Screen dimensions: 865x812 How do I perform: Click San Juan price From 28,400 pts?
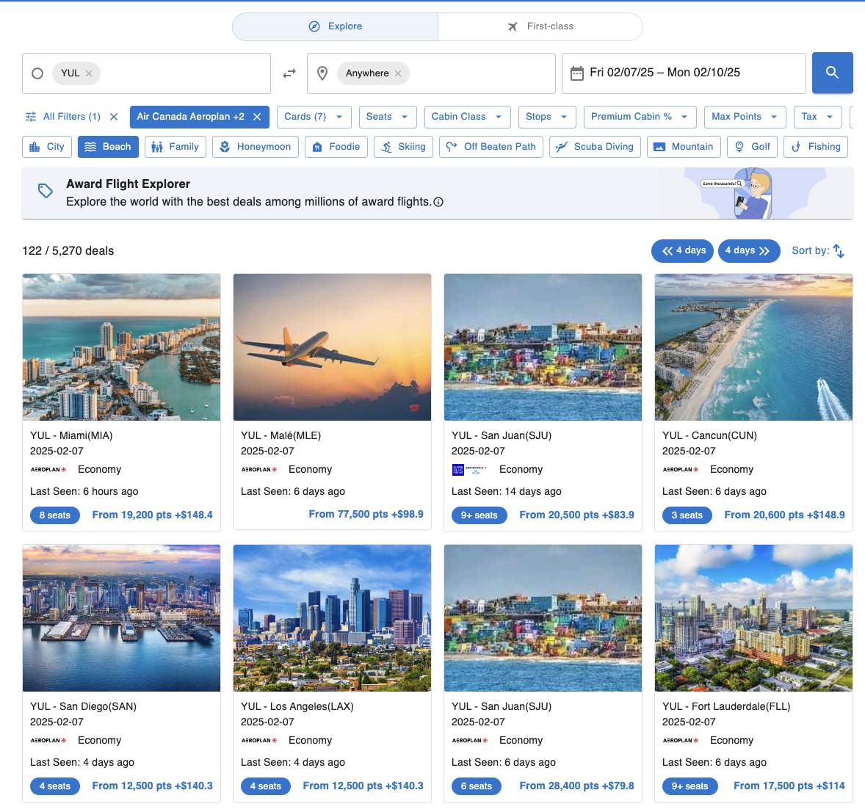pyautogui.click(x=577, y=786)
